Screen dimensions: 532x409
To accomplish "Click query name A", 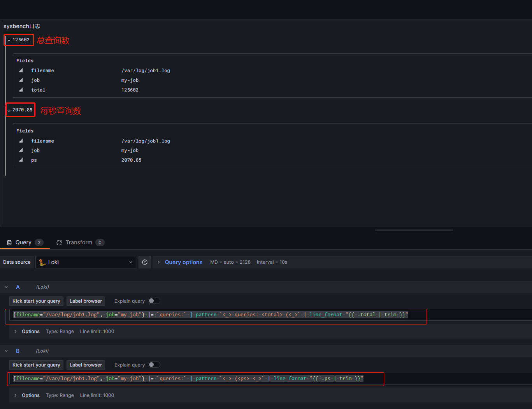I will click(18, 287).
